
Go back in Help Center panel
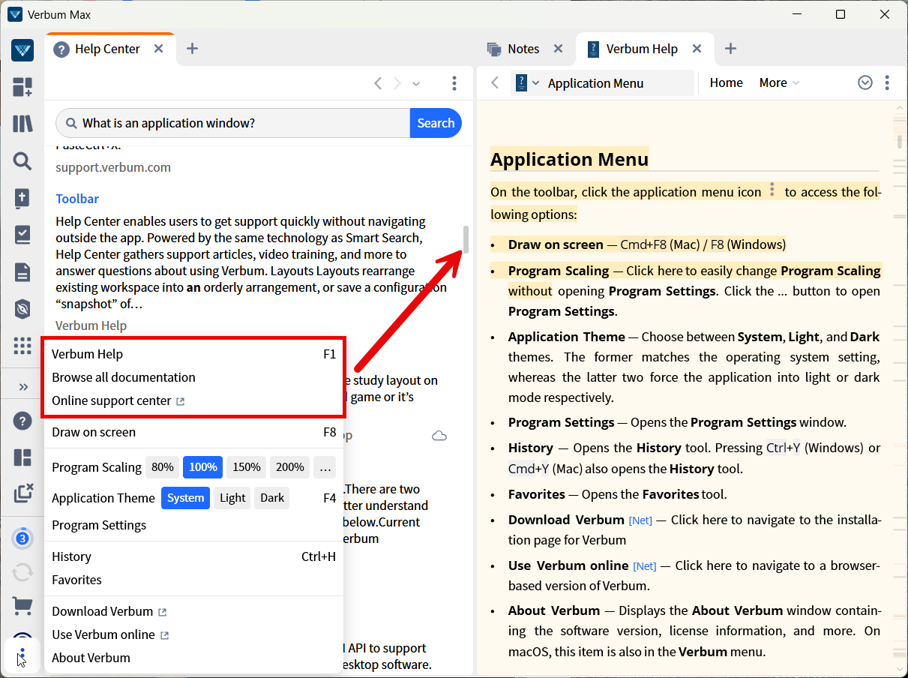pos(378,83)
